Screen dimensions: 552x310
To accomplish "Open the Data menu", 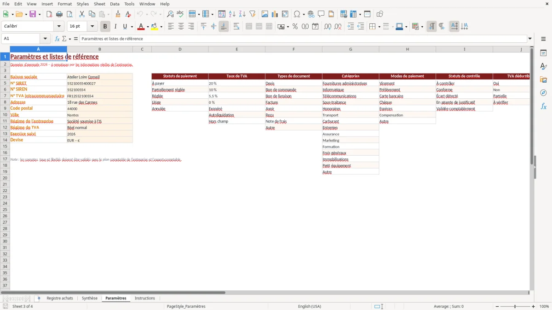I will pyautogui.click(x=115, y=4).
